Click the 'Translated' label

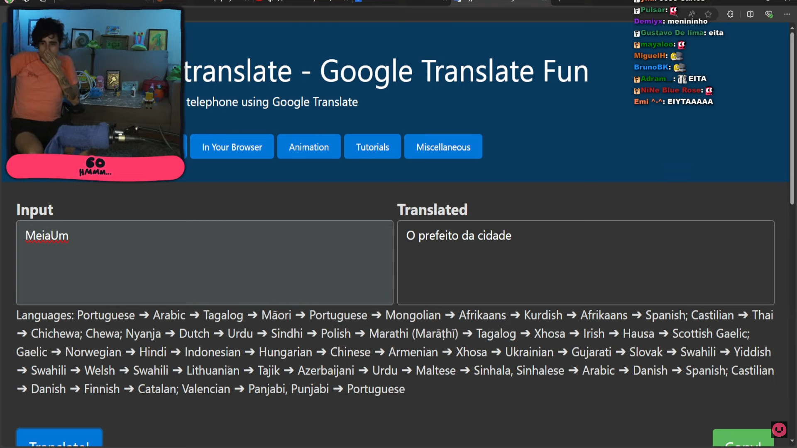(x=432, y=210)
